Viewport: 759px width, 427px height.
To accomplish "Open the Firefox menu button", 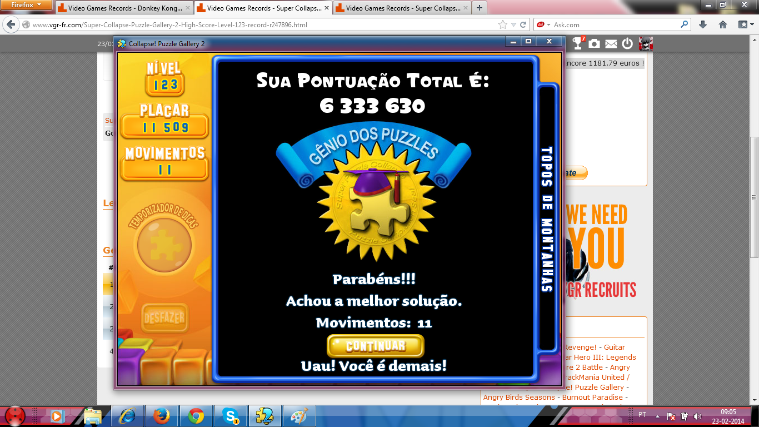I will point(27,5).
